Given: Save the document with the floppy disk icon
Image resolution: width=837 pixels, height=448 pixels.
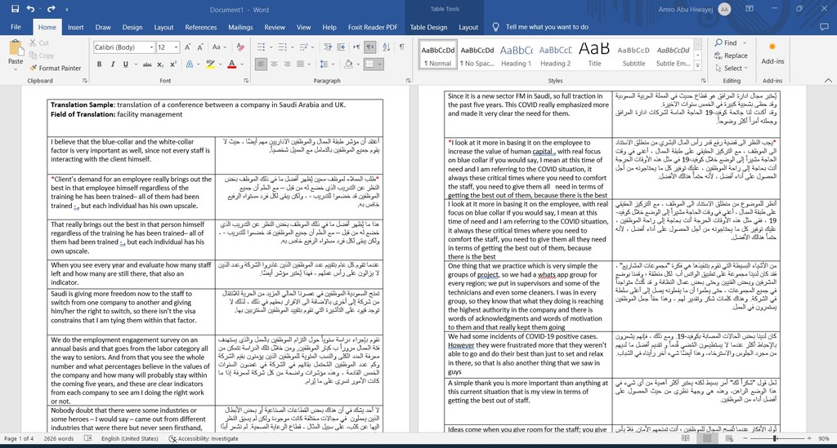Looking at the screenshot, I should [x=15, y=9].
